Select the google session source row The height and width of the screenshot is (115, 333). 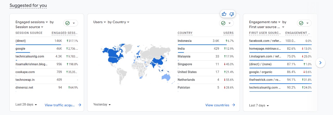pos(47,49)
